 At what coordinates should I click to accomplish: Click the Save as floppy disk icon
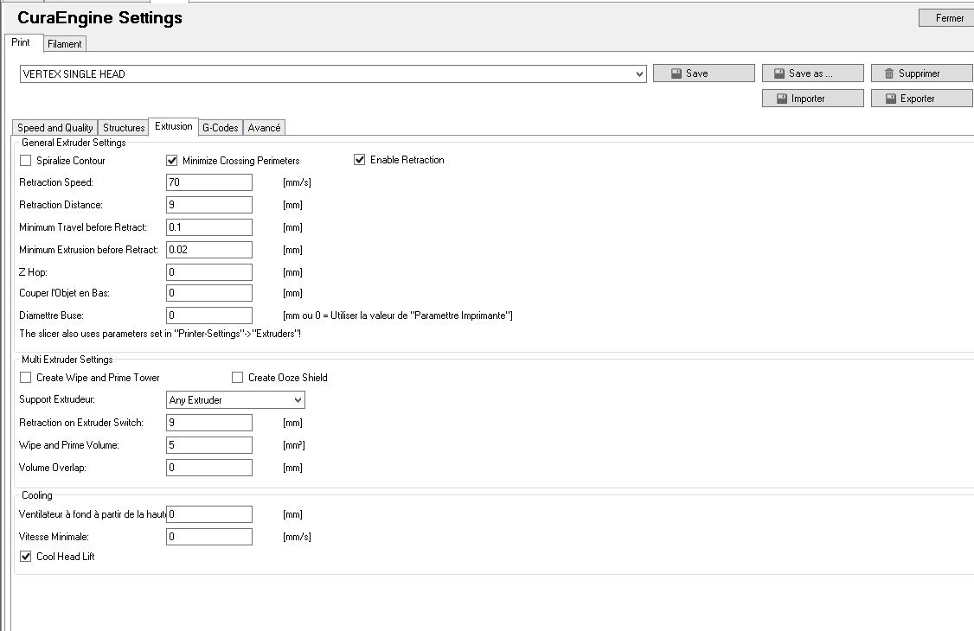779,74
